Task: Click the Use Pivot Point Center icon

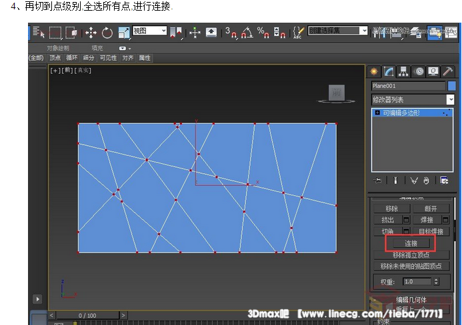Action: tap(177, 33)
